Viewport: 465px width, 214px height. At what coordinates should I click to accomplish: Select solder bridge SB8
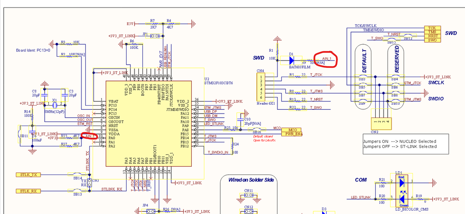tap(397, 94)
